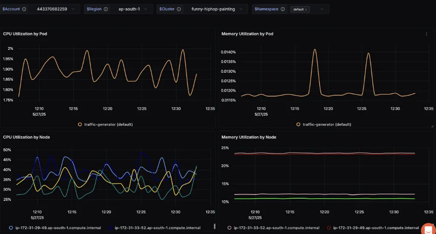
Task: Open the Memory Utilization by Pod panel menu
Action: (426, 34)
